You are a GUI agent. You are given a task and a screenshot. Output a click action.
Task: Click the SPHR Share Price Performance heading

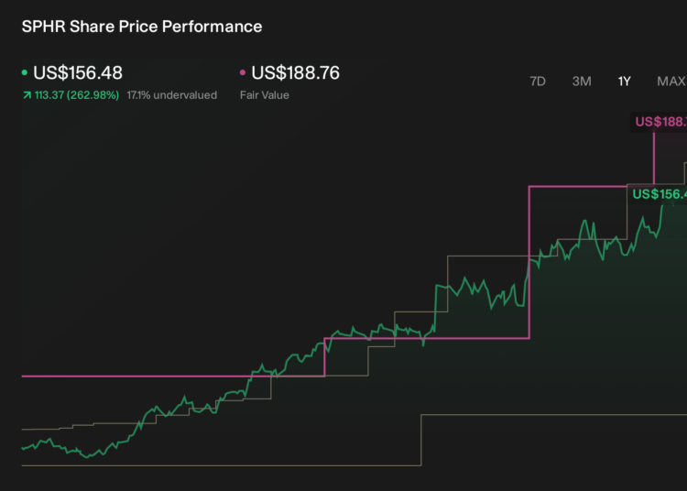point(142,27)
